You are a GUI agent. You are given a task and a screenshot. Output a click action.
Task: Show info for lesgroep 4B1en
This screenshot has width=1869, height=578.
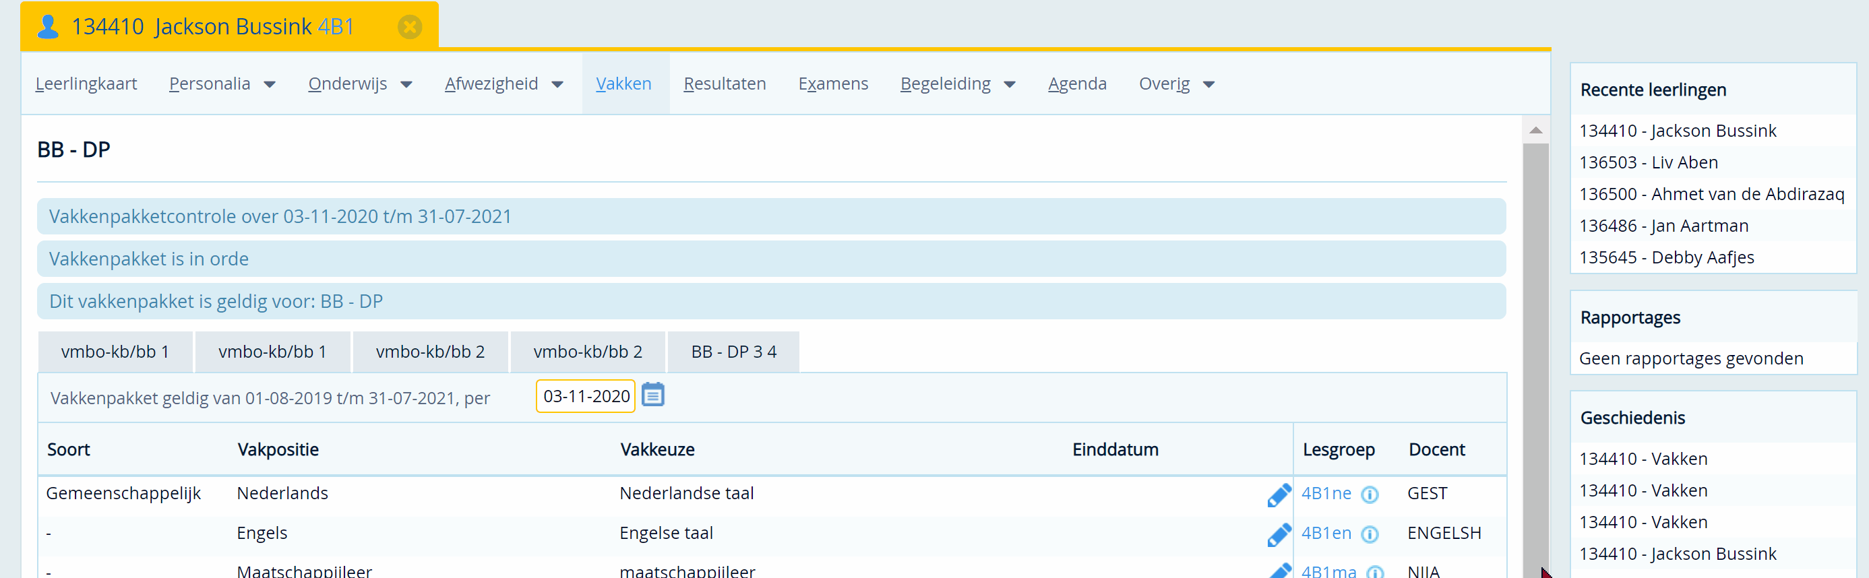(1369, 534)
